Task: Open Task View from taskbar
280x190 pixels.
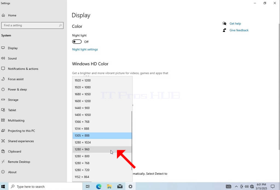Action: 87,186
